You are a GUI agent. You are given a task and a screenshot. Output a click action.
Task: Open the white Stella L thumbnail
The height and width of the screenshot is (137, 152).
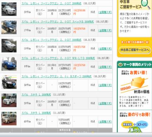click(9, 100)
